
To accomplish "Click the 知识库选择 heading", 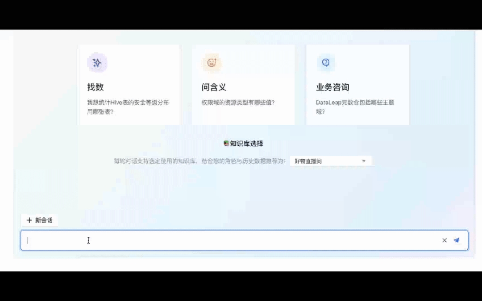I will click(246, 144).
